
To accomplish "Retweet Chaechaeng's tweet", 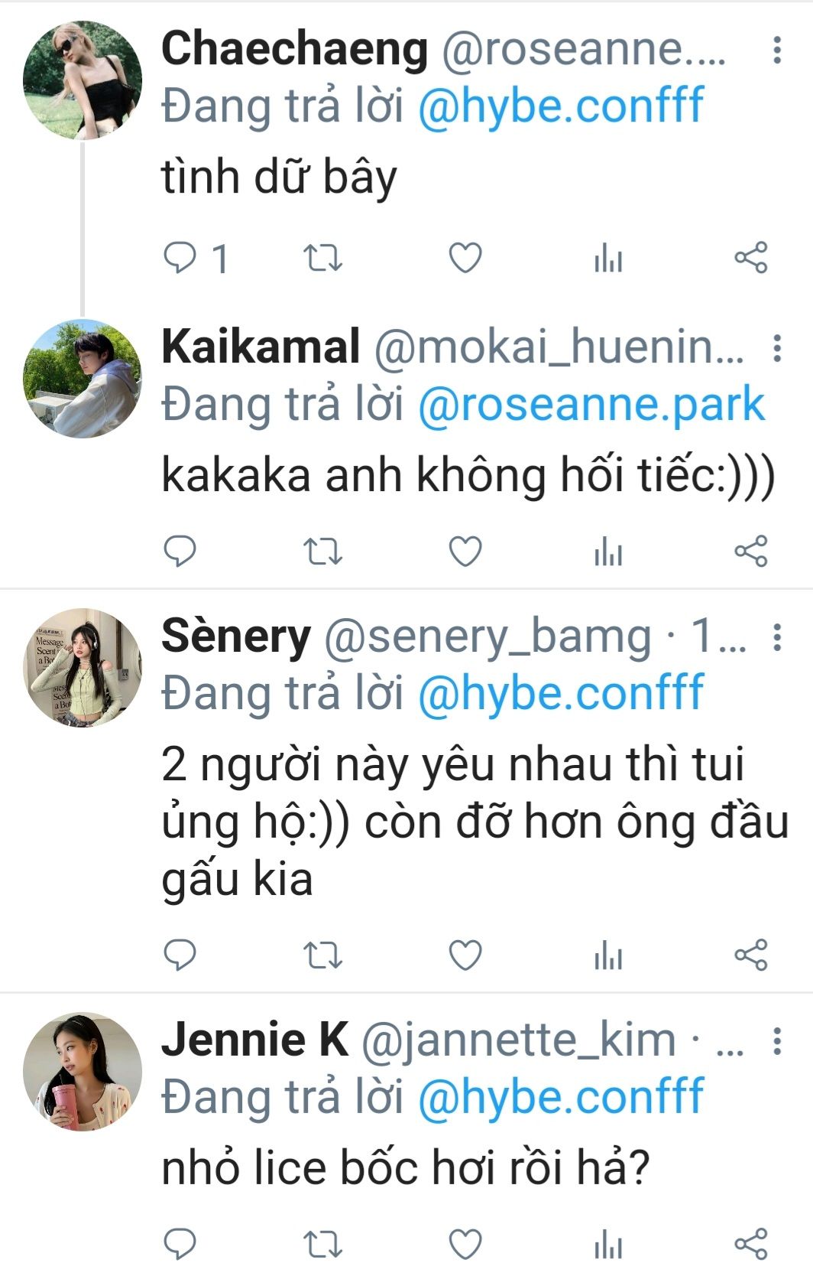I will [322, 258].
